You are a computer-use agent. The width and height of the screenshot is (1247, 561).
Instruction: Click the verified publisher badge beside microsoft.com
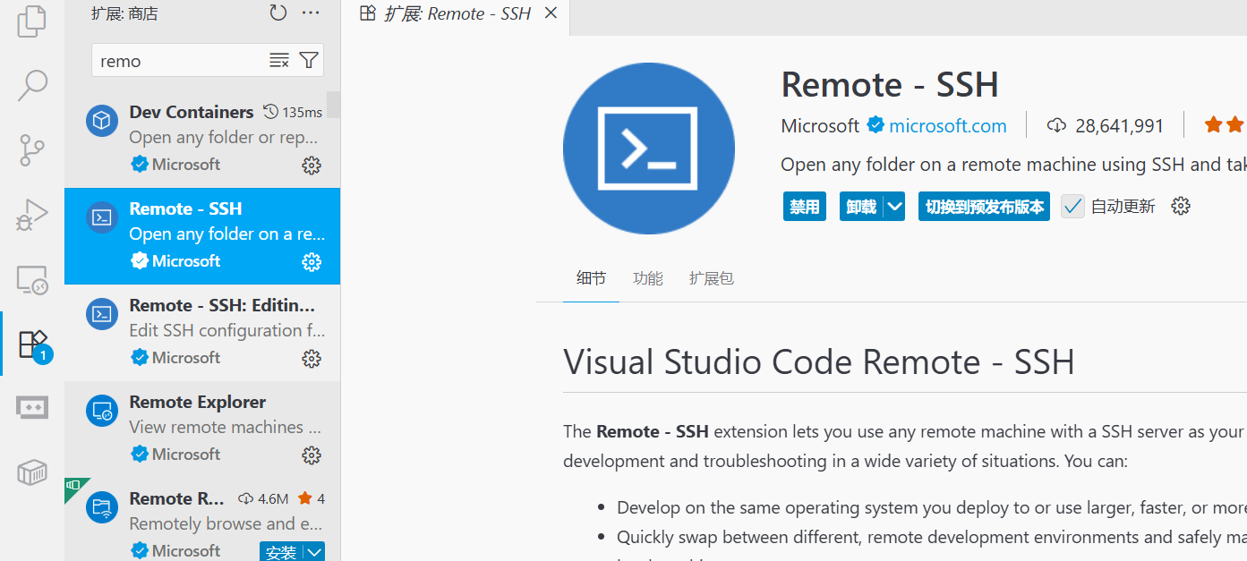(875, 125)
